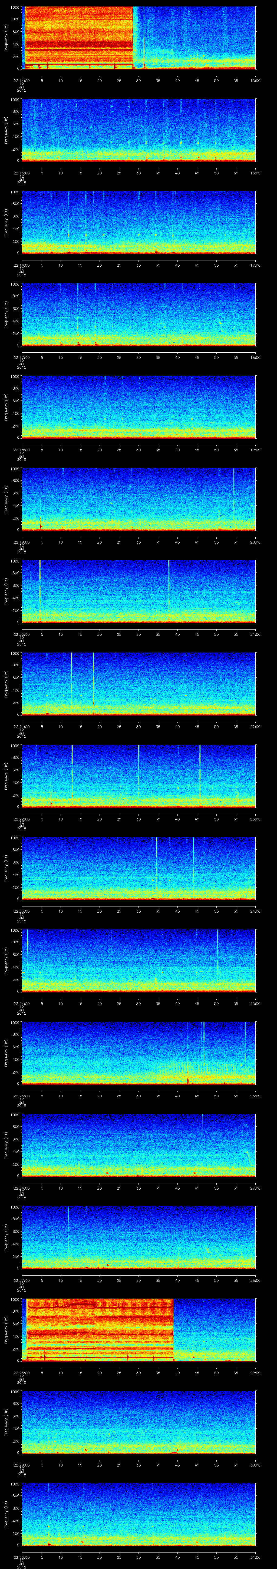The image size is (277, 1569).
Task: Click the 22:30:00 start time label
Action: tap(21, 1557)
